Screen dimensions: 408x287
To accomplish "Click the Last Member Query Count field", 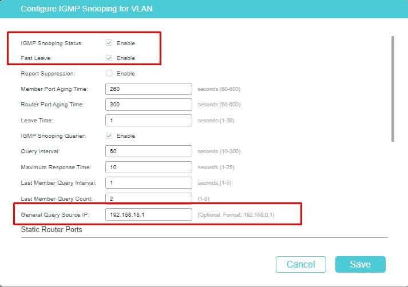I will pyautogui.click(x=149, y=198).
